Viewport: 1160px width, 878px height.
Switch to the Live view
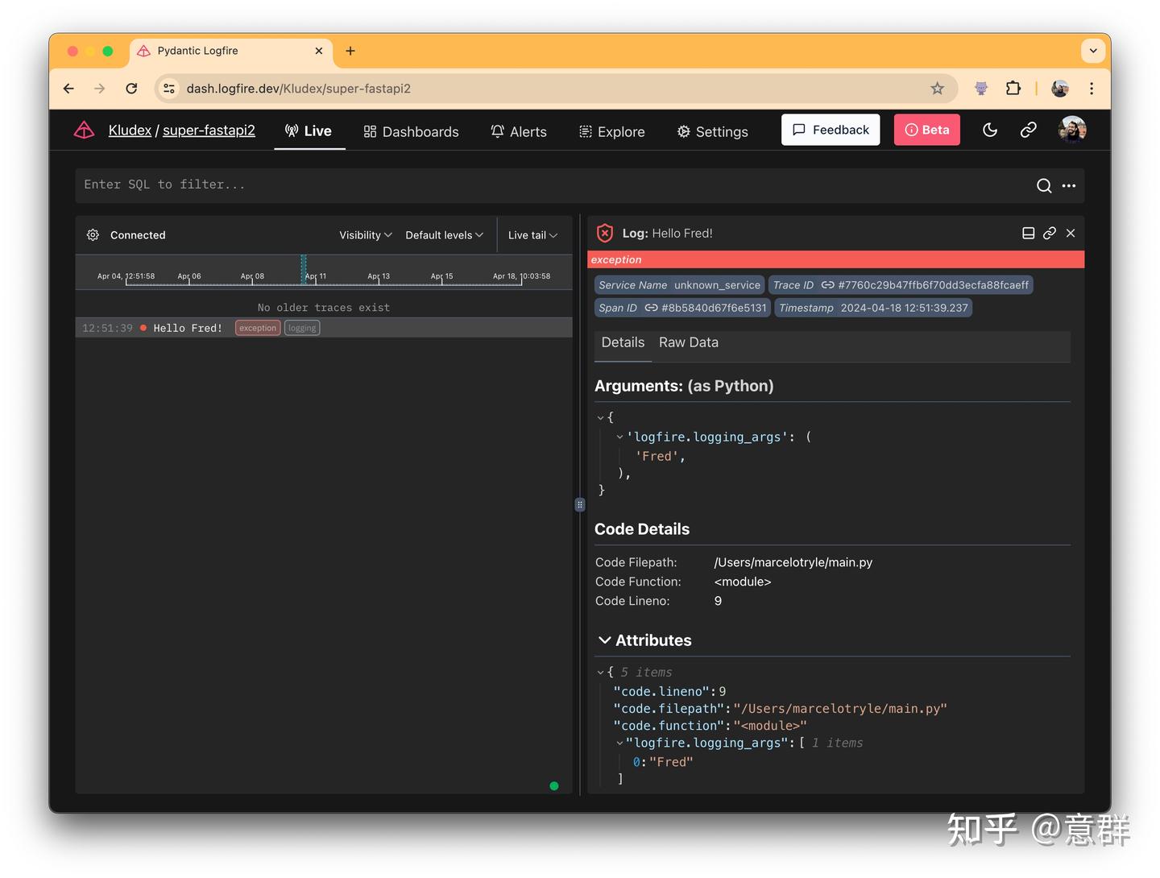[x=309, y=130]
